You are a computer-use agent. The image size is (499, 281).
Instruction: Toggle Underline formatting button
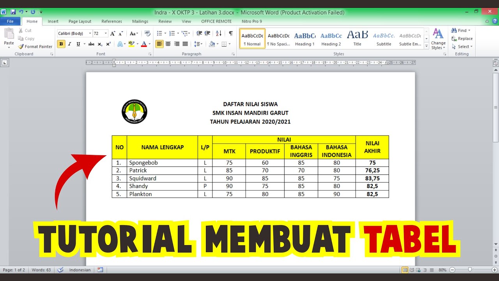78,44
